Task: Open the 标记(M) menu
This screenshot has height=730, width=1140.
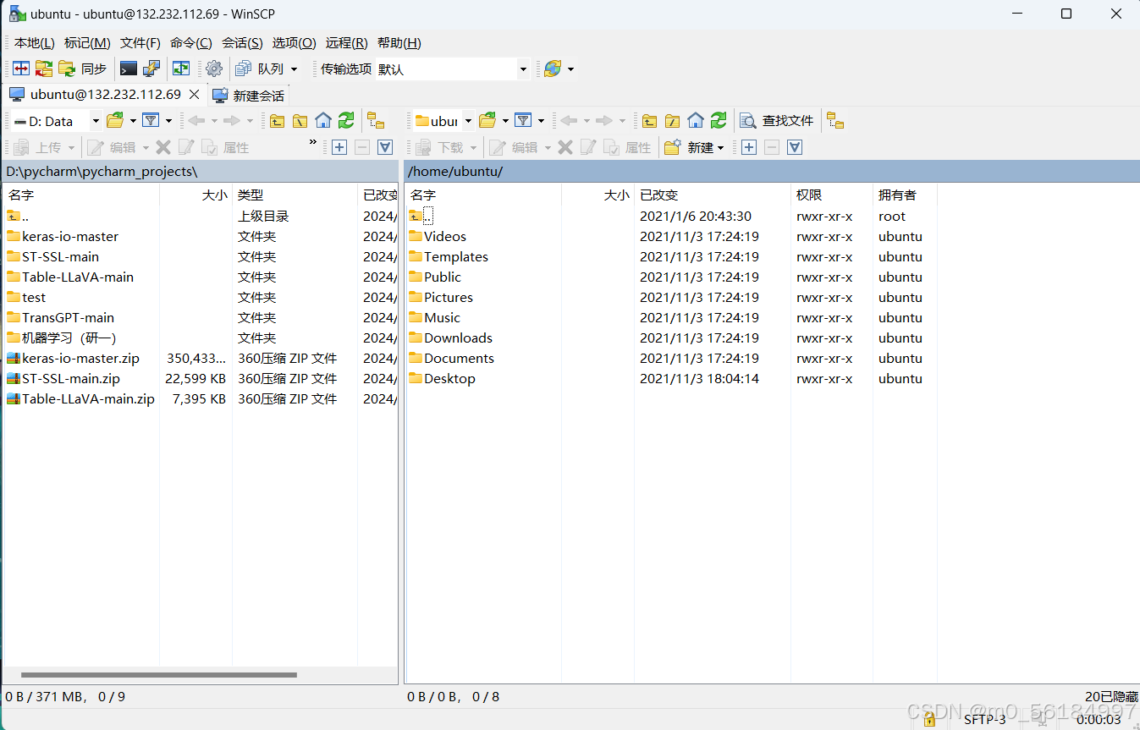Action: click(87, 43)
